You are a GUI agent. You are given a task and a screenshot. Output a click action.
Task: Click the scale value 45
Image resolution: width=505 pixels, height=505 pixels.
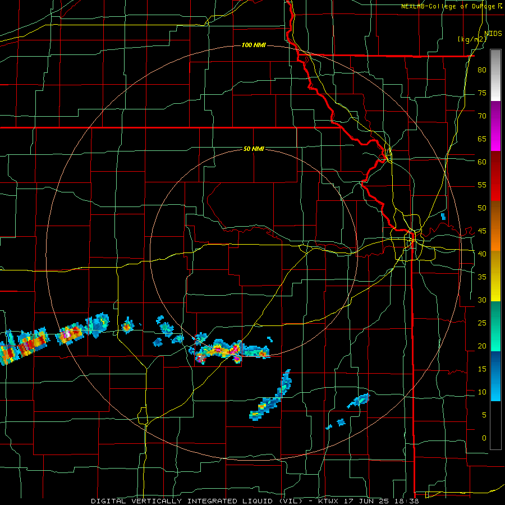(482, 231)
